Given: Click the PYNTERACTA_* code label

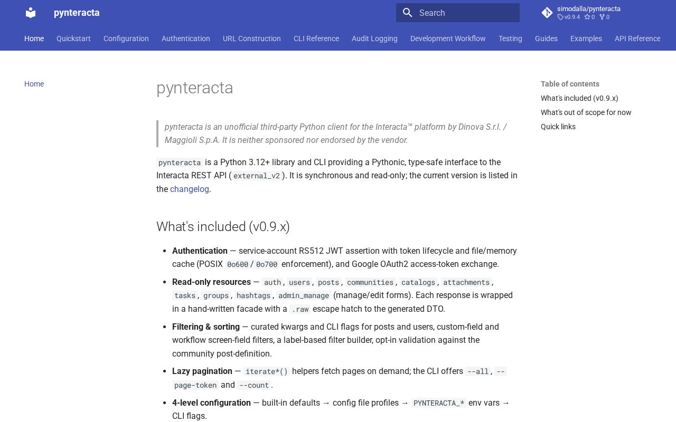Looking at the screenshot, I should [x=439, y=403].
